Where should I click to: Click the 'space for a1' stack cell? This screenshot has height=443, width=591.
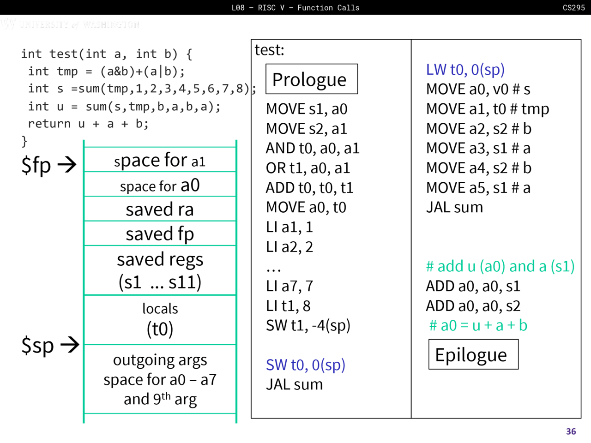tap(160, 160)
